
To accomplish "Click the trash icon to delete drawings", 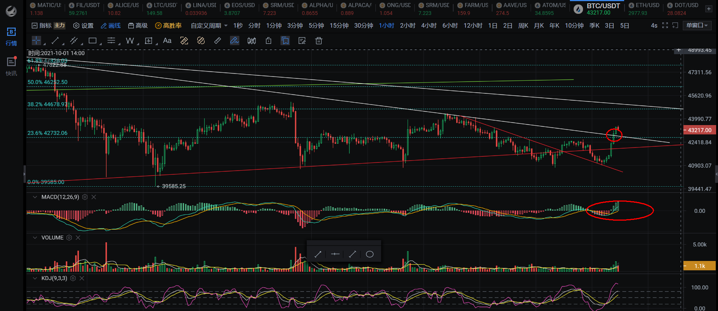I will pos(319,41).
